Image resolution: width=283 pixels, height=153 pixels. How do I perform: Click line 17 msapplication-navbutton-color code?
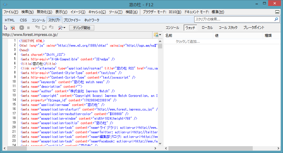75,114
